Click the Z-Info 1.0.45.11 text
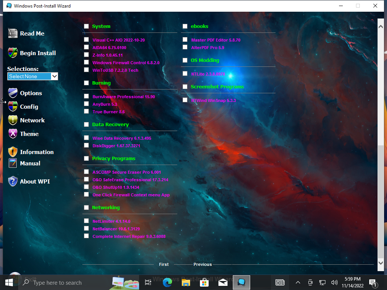This screenshot has width=387, height=290. point(108,55)
